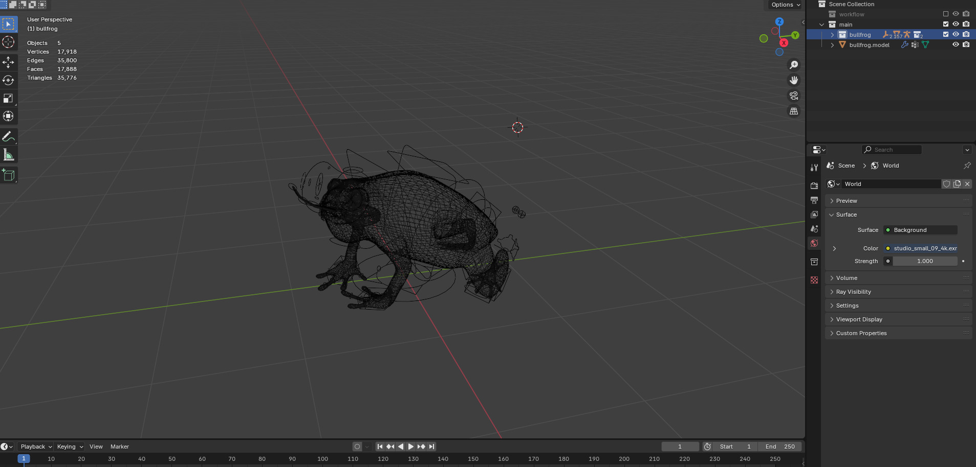Open the Playback menu
Screen dimensions: 976x467
pos(36,447)
